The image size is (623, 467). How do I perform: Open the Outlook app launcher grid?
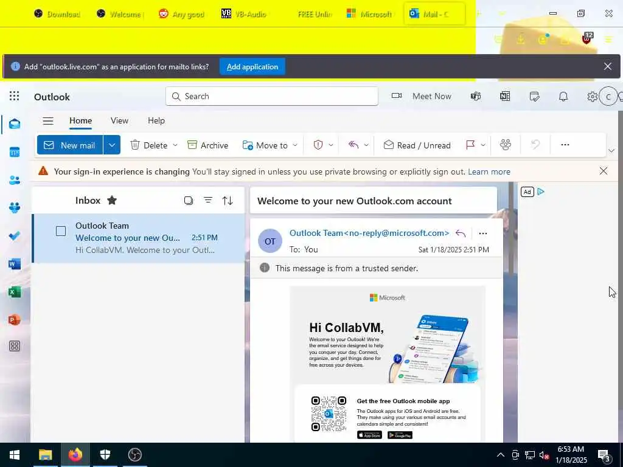point(15,96)
